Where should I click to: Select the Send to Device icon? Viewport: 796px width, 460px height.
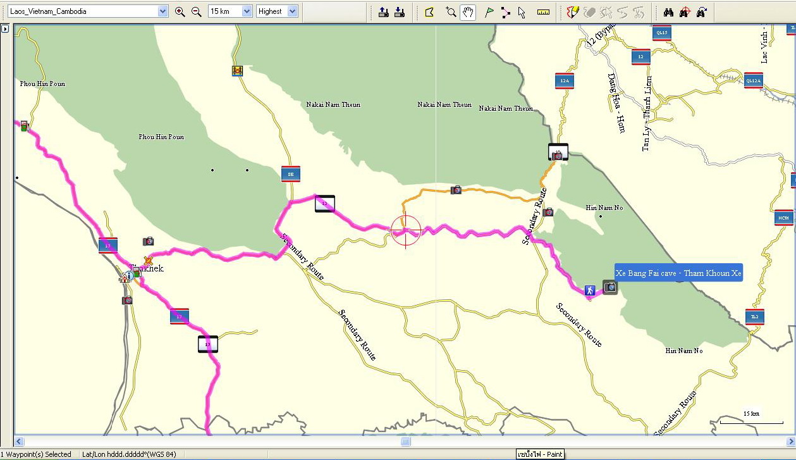pos(383,11)
